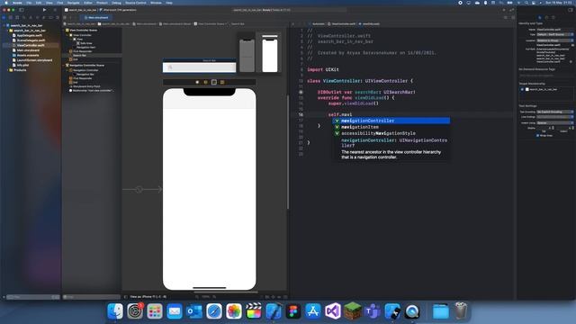The height and width of the screenshot is (324, 576).
Task: Open the App Store from the Dock
Action: click(313, 311)
